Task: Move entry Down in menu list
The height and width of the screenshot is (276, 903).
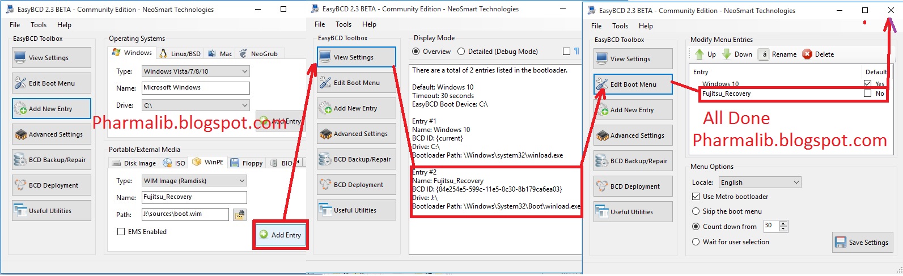Action: pos(737,54)
